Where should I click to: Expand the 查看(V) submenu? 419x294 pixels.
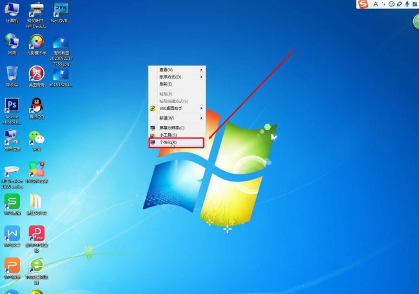tap(177, 69)
